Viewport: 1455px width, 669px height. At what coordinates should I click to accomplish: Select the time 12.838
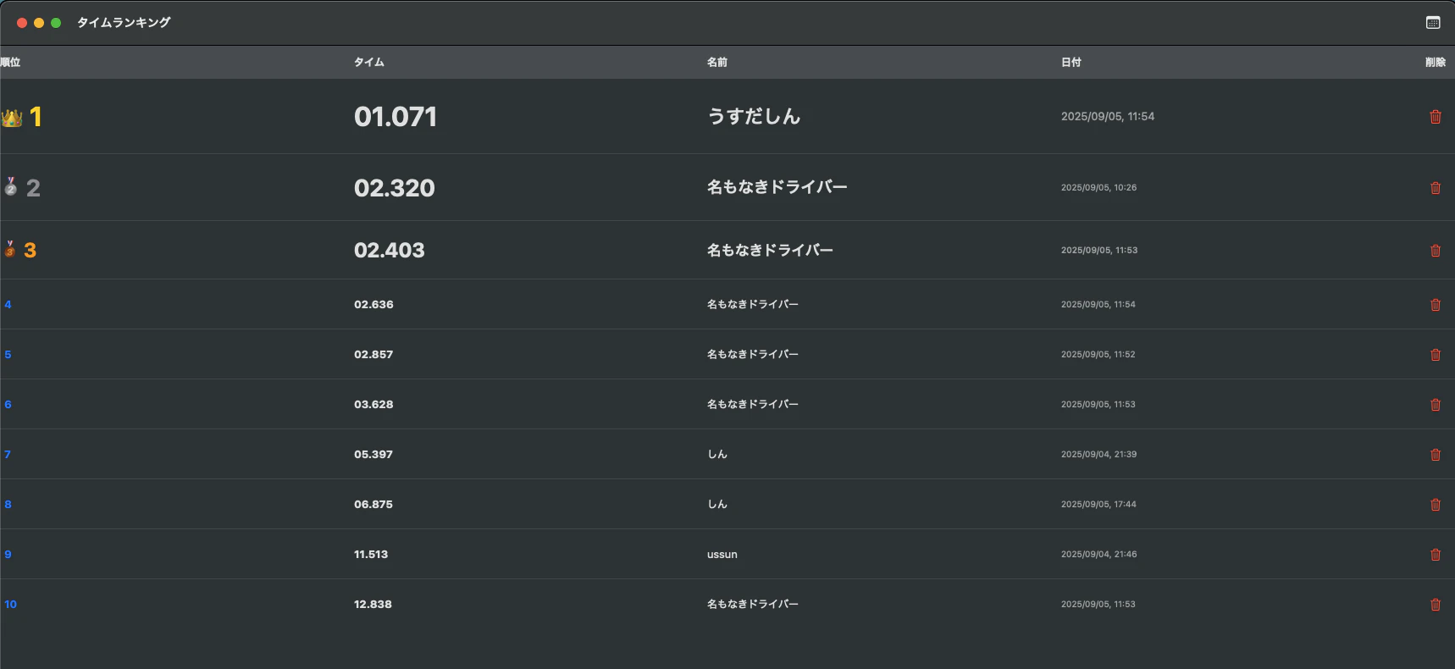tap(373, 604)
